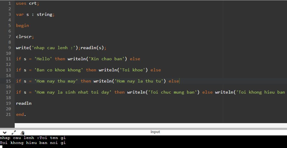Click the "clrscr;" statement
The height and width of the screenshot is (148, 287).
(x=25, y=37)
